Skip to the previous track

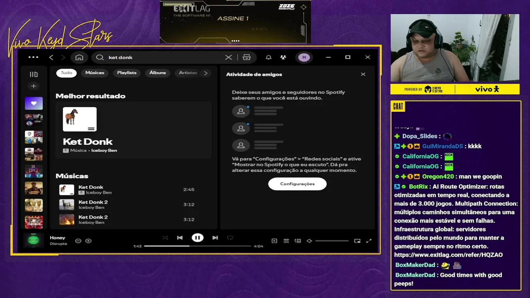(180, 238)
